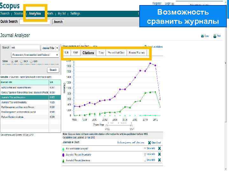
Task: Click info icon for Journal of Risk and Insurance
Action: tap(145, 160)
